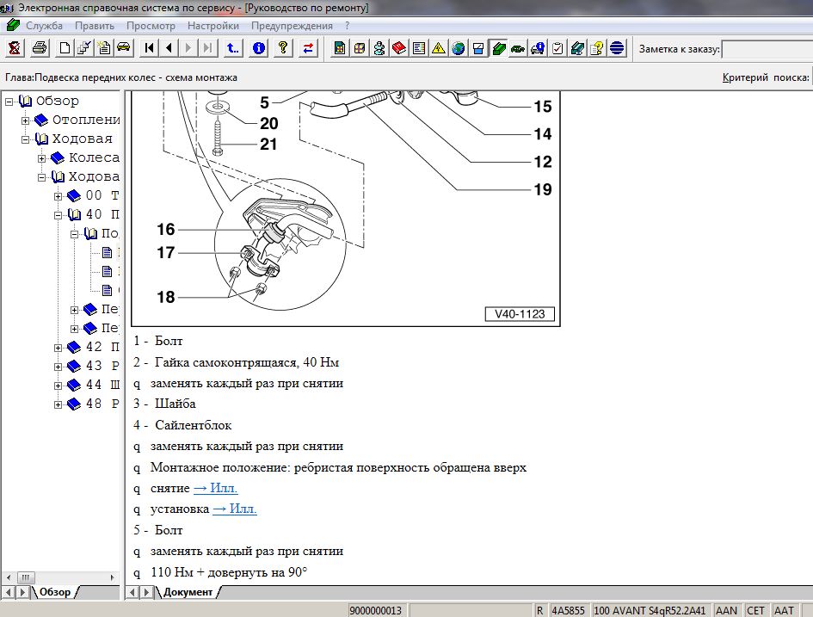Open the 'Илл.' link next to 'снятие'
Viewport: 813px width, 617px height.
click(215, 488)
